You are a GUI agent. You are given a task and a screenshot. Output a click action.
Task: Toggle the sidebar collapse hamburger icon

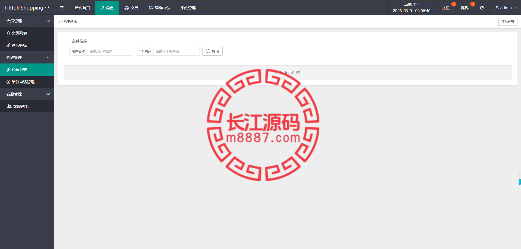point(62,8)
